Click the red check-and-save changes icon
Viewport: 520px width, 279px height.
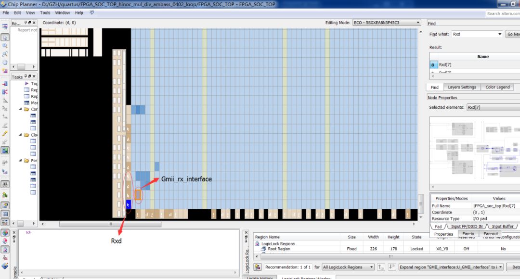click(5, 241)
